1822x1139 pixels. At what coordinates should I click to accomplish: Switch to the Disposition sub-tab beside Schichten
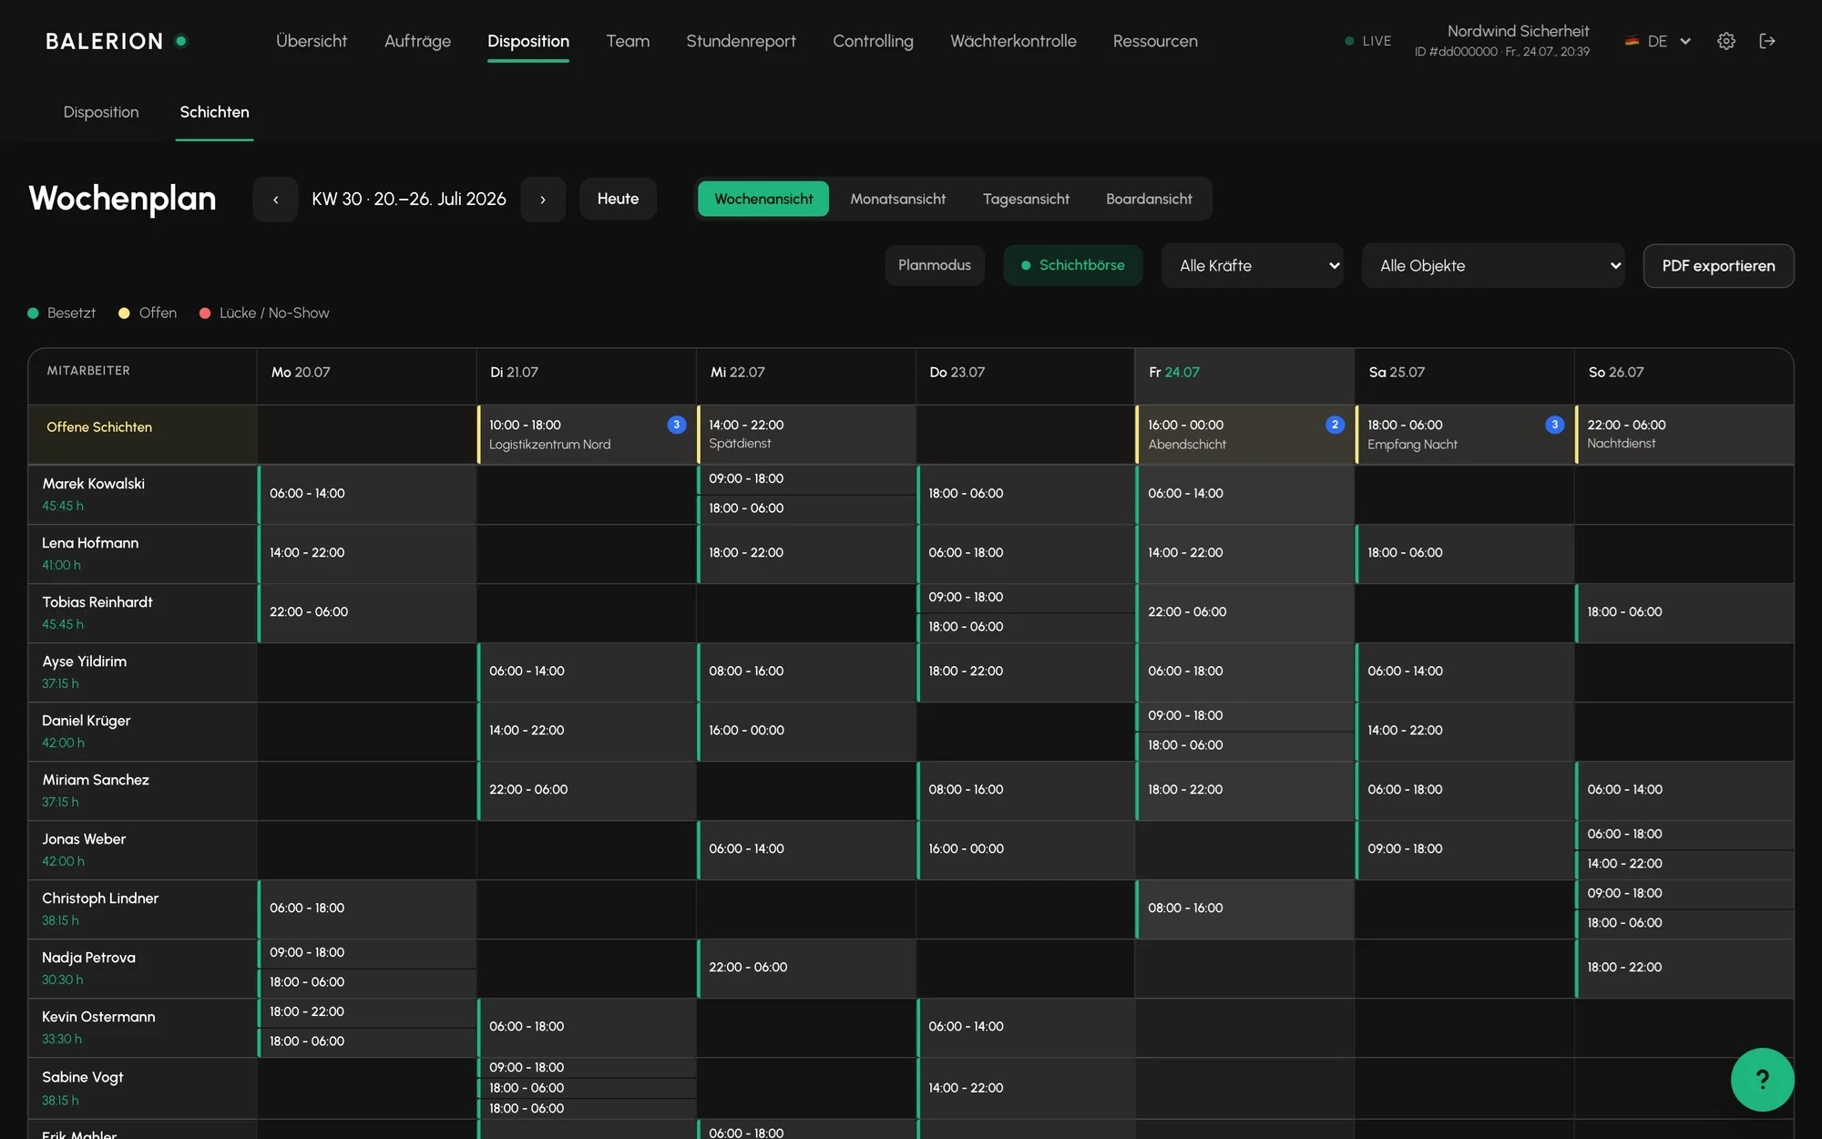point(101,112)
